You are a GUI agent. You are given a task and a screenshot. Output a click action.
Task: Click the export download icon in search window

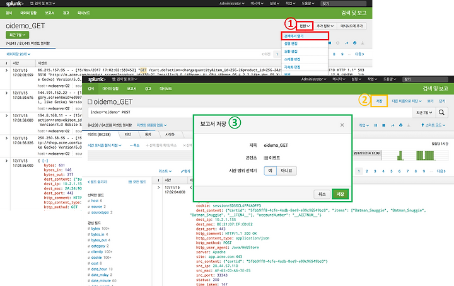point(409,125)
